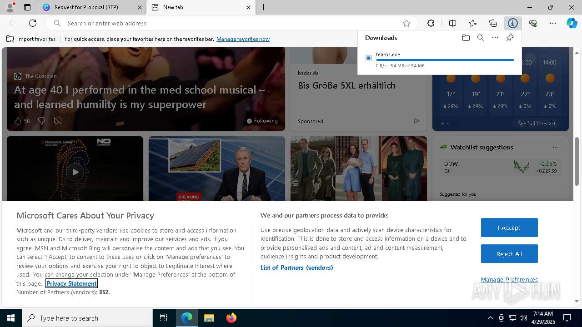The image size is (582, 327).
Task: Open the Favorites list
Action: (473, 23)
